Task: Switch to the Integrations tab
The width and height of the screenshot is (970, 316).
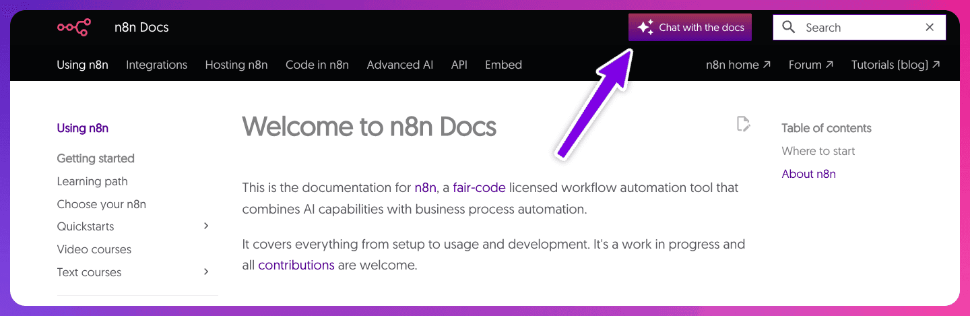Action: [156, 65]
